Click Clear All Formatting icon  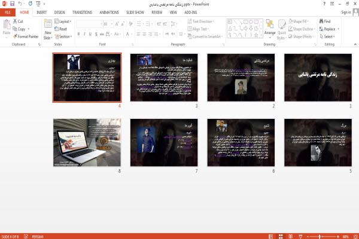[130, 24]
